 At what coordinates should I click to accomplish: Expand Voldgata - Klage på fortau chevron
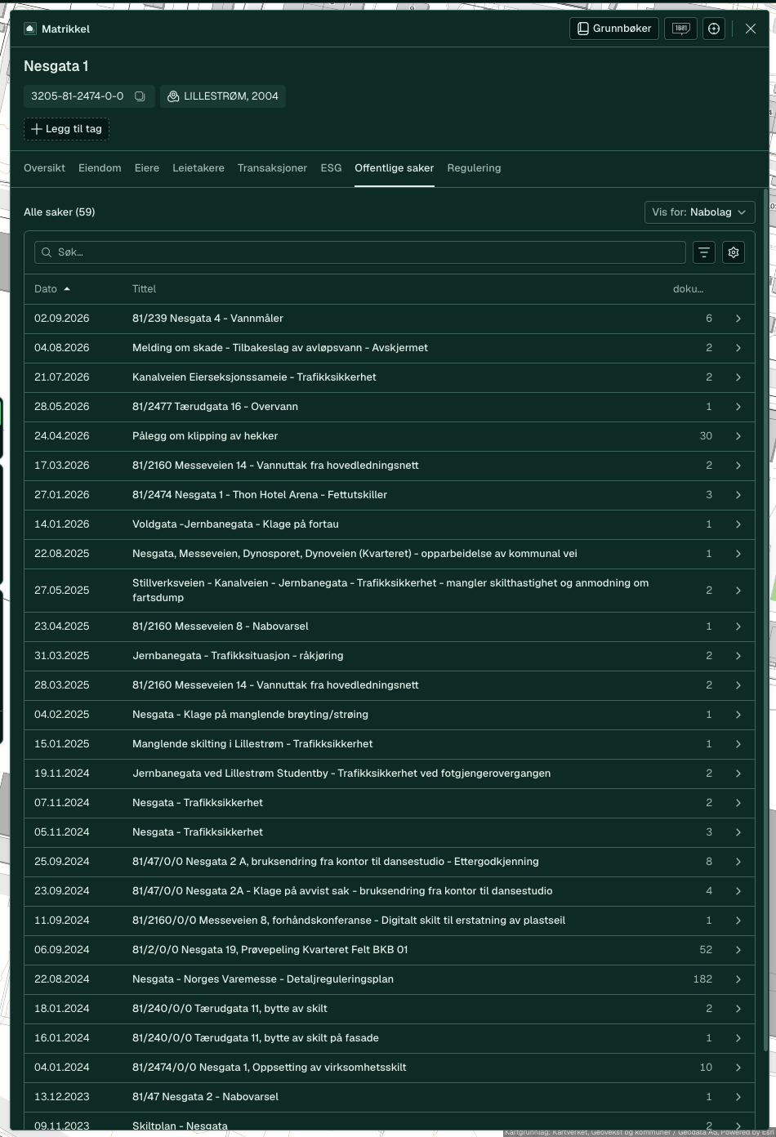point(738,524)
